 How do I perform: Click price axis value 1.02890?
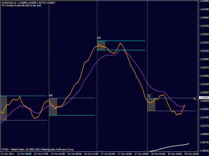tap(204, 59)
